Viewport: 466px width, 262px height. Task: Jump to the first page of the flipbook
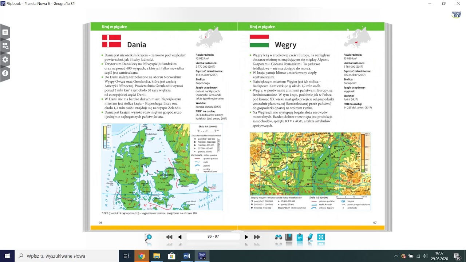(x=169, y=237)
